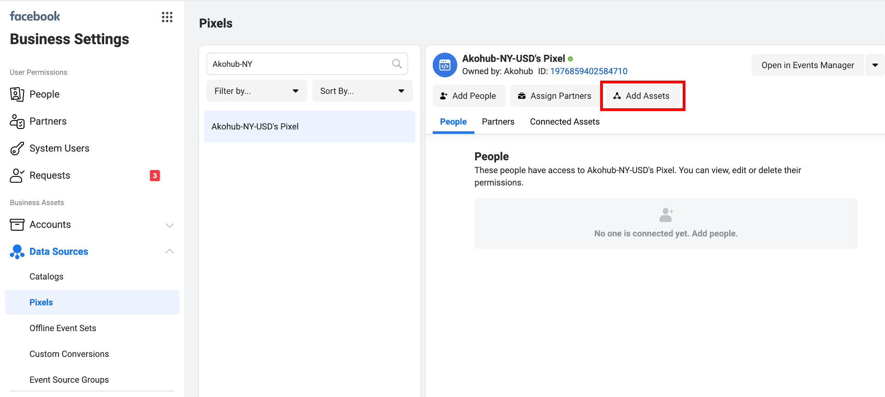This screenshot has height=397, width=885.
Task: Click Data Sources label
Action: pyautogui.click(x=59, y=251)
